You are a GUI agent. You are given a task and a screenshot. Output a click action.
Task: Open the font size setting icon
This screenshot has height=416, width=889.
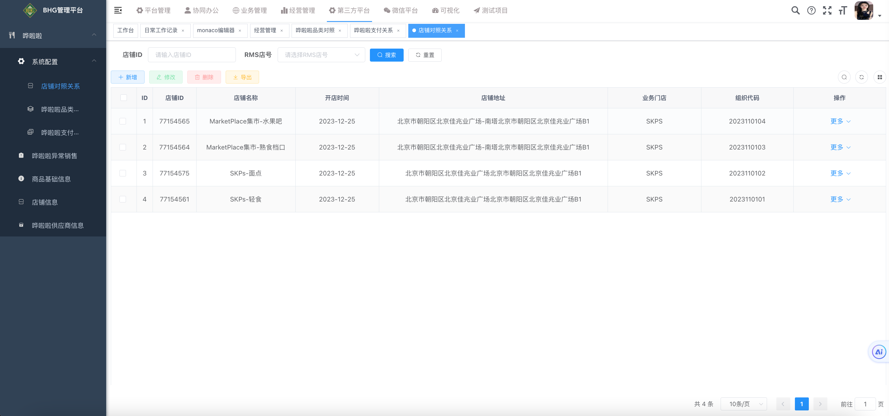(x=843, y=10)
